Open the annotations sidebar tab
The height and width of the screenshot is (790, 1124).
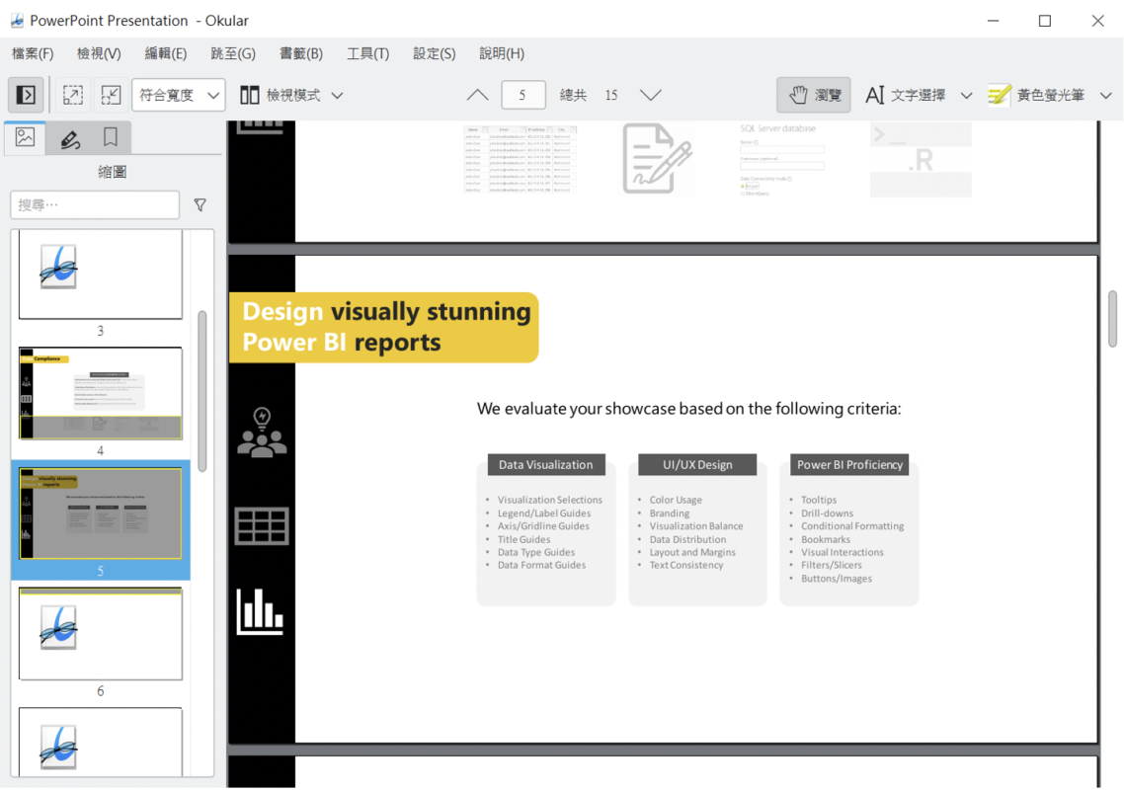pyautogui.click(x=69, y=138)
